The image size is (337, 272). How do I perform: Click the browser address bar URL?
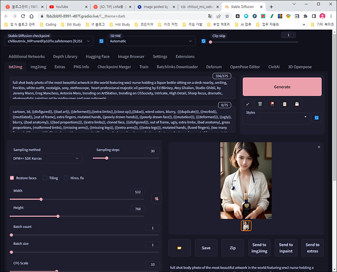click(x=86, y=16)
